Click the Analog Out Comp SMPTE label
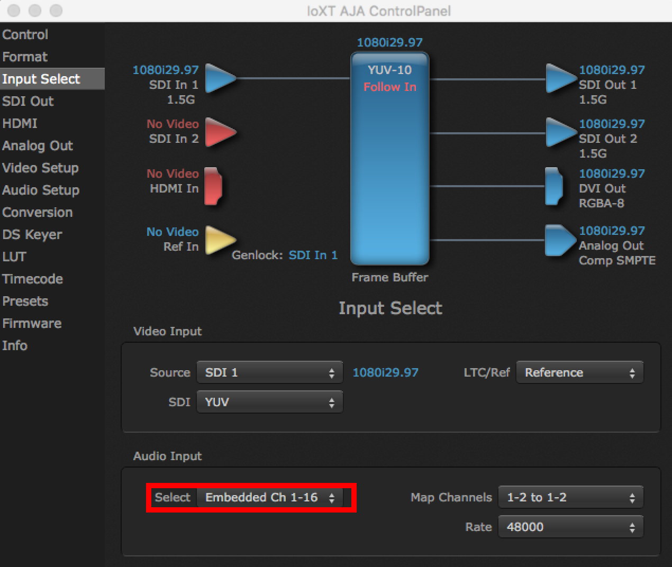 pyautogui.click(x=617, y=253)
